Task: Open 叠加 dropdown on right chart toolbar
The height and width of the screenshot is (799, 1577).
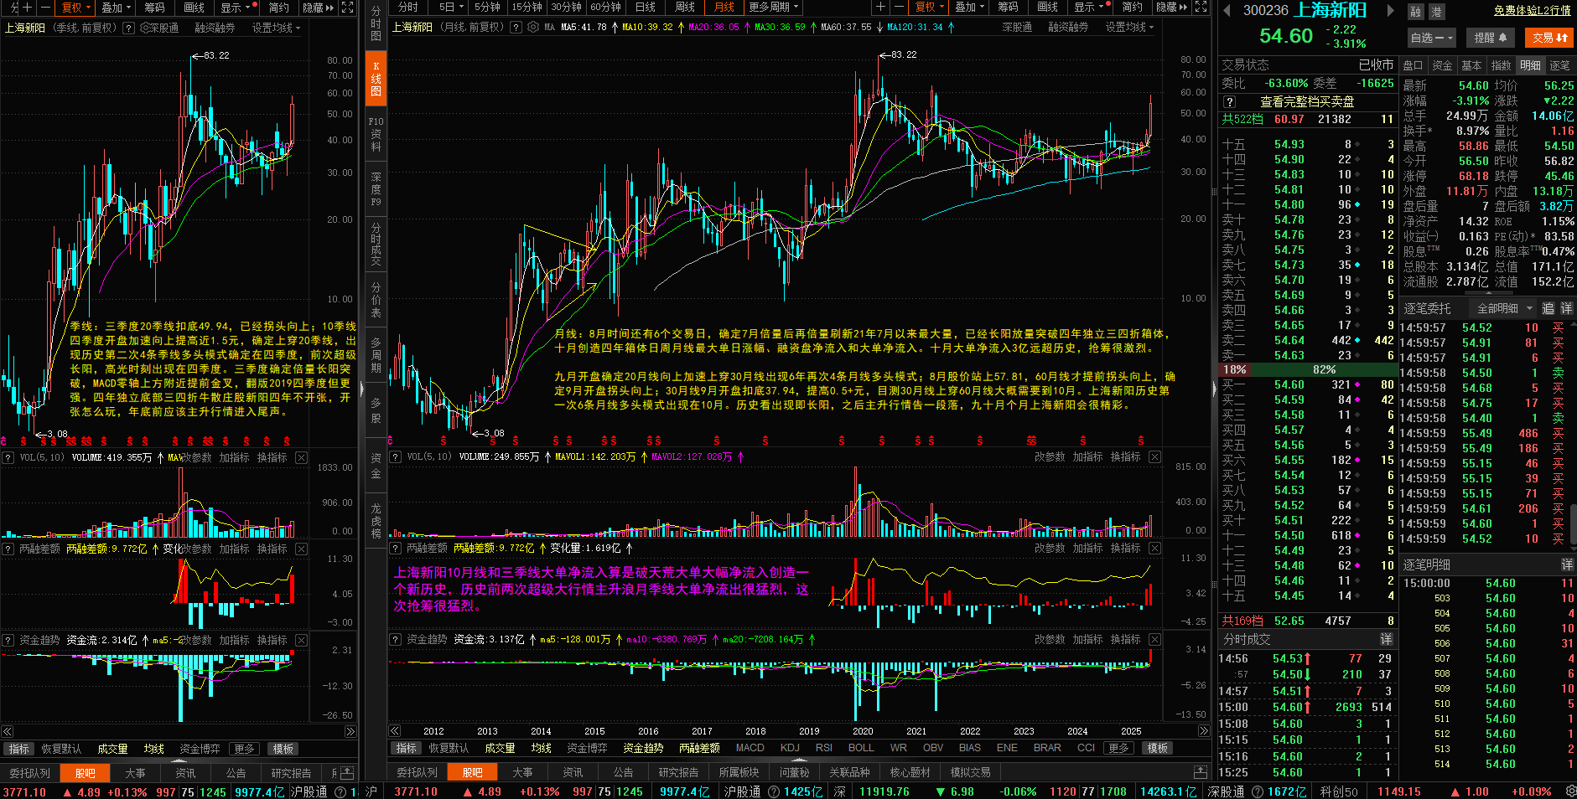Action: click(x=971, y=7)
